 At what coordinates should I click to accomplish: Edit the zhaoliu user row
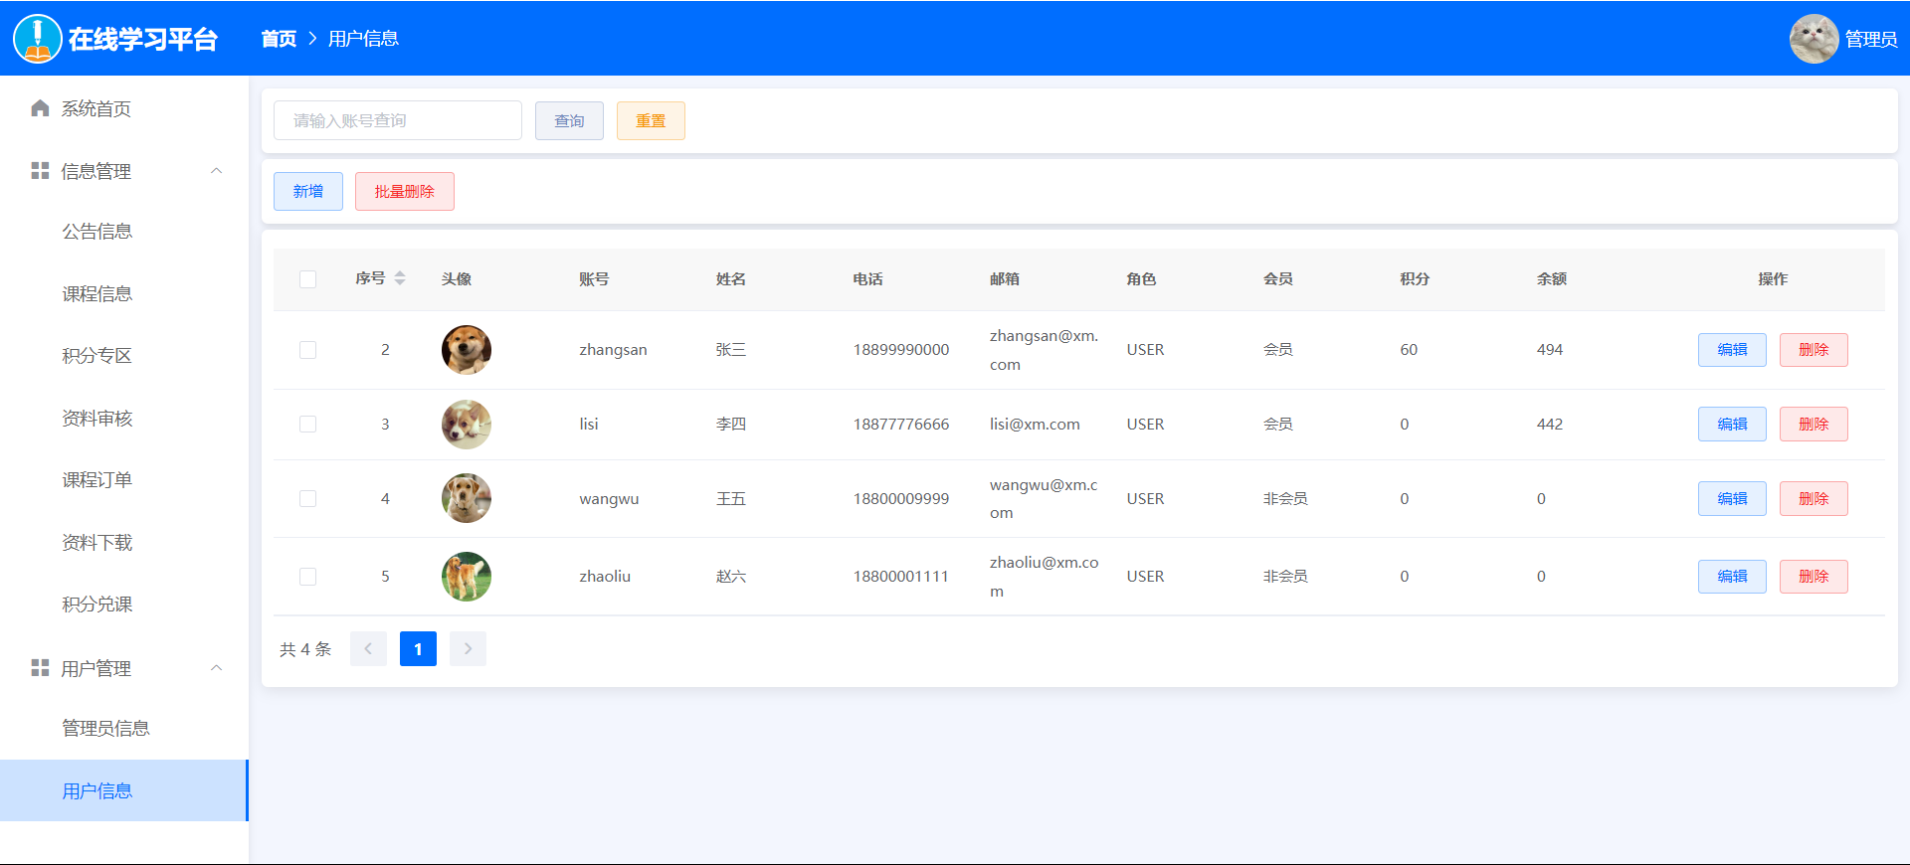pos(1732,577)
